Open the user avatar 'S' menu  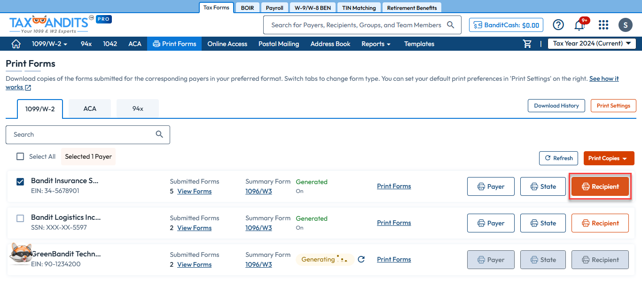click(x=626, y=25)
